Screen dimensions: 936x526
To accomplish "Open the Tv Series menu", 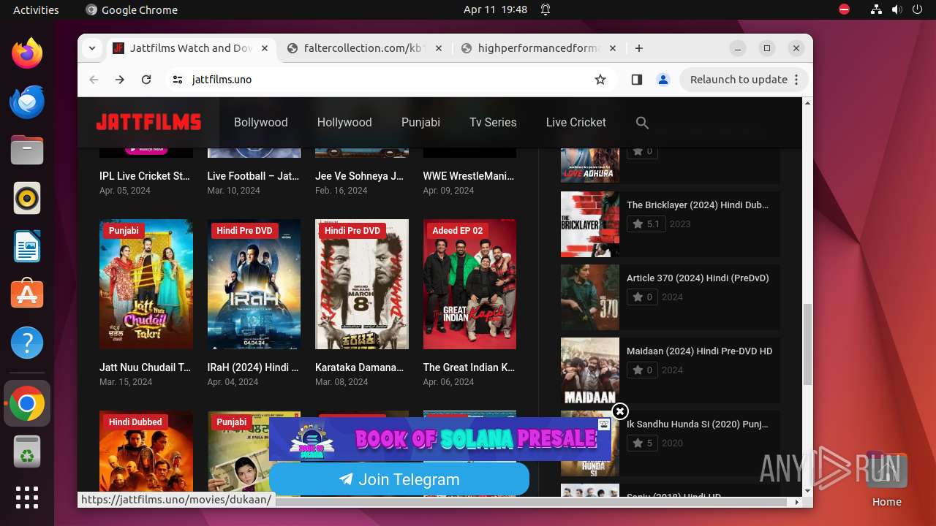I will click(493, 123).
